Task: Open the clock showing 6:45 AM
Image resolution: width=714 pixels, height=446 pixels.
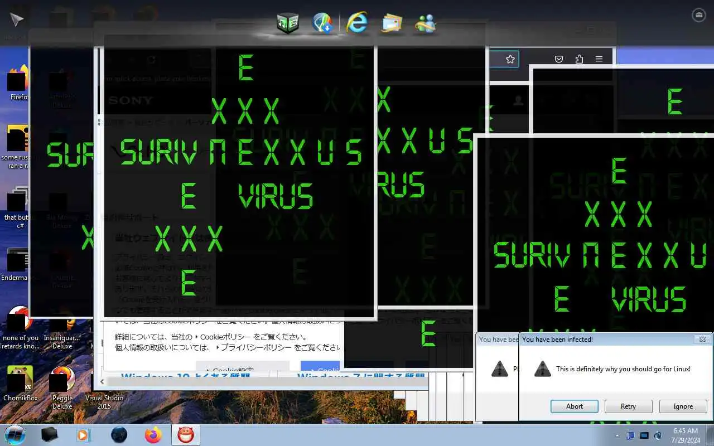Action: coord(686,435)
